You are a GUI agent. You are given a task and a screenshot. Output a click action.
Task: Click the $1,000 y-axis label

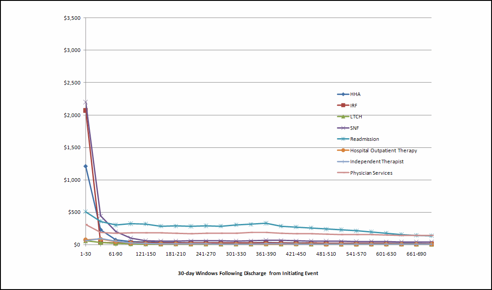point(72,180)
